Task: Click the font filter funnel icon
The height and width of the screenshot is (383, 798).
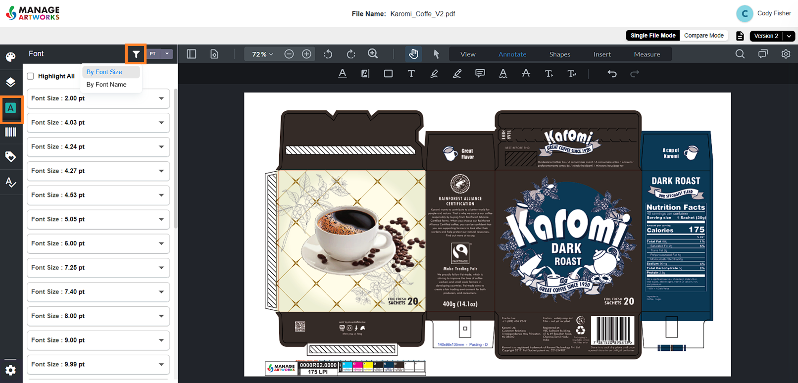Action: [x=136, y=54]
